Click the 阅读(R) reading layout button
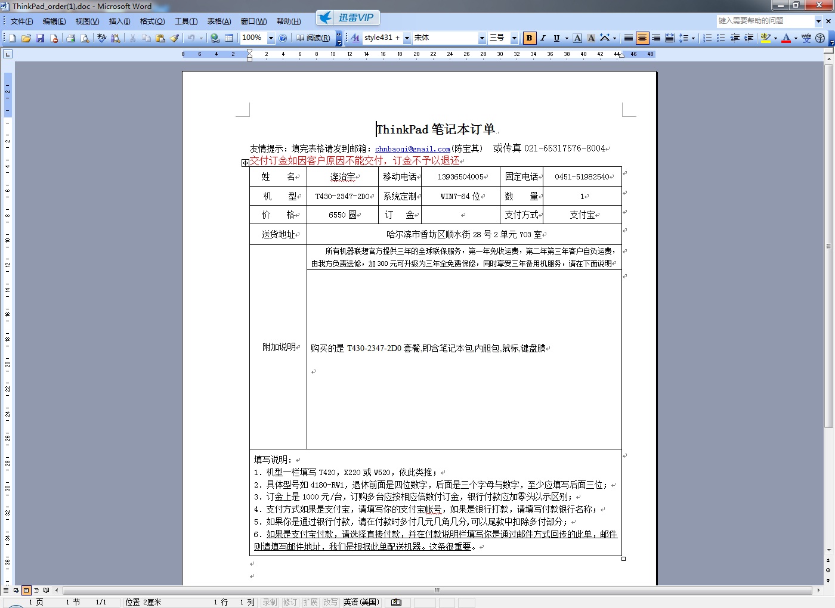Image resolution: width=835 pixels, height=608 pixels. 314,38
